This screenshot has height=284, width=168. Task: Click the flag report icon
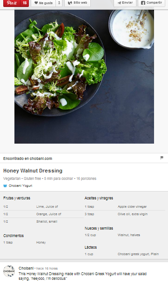pyautogui.click(x=162, y=158)
